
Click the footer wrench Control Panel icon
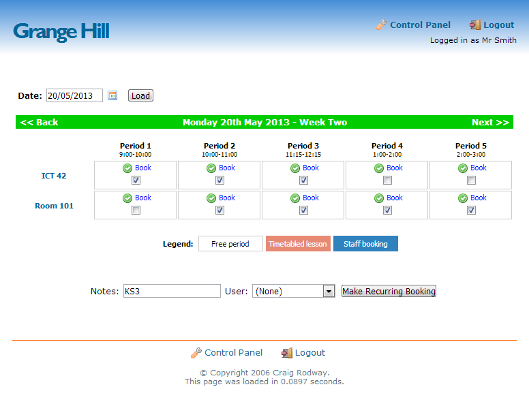pyautogui.click(x=196, y=353)
